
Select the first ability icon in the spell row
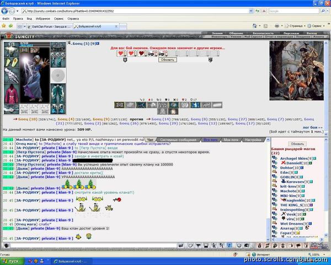tap(119, 105)
